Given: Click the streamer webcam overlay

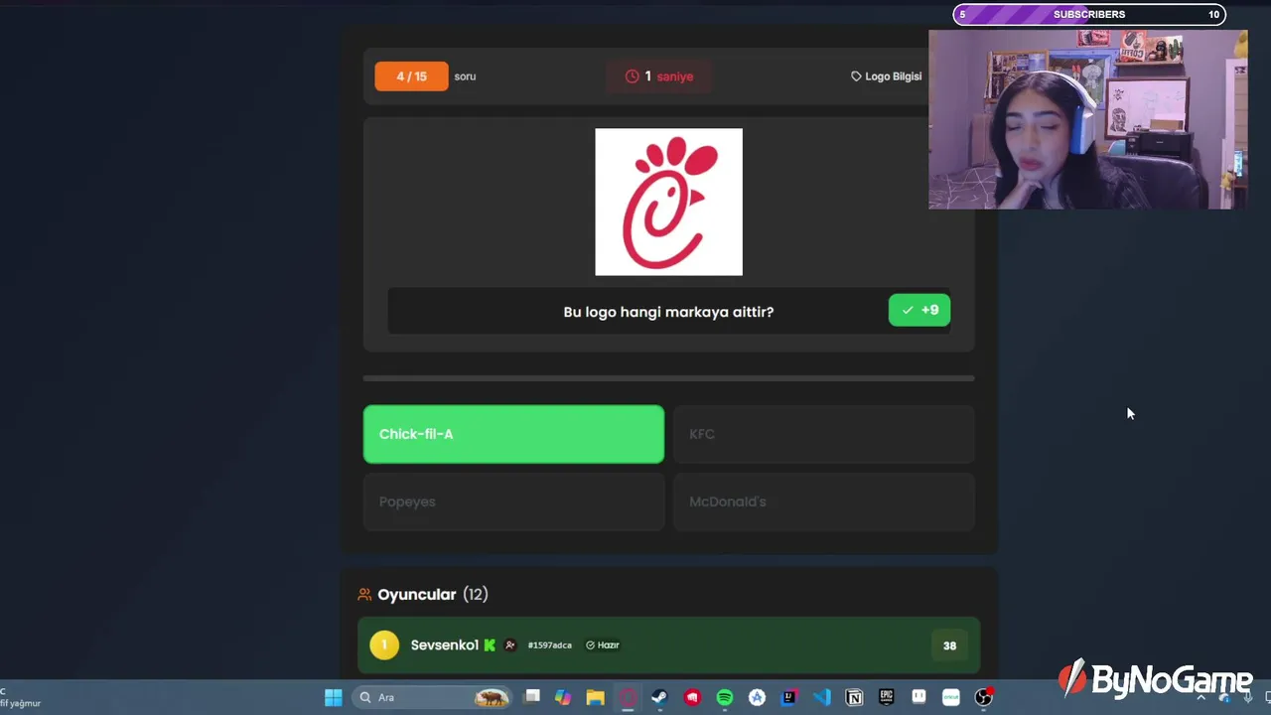Looking at the screenshot, I should pos(1088,119).
